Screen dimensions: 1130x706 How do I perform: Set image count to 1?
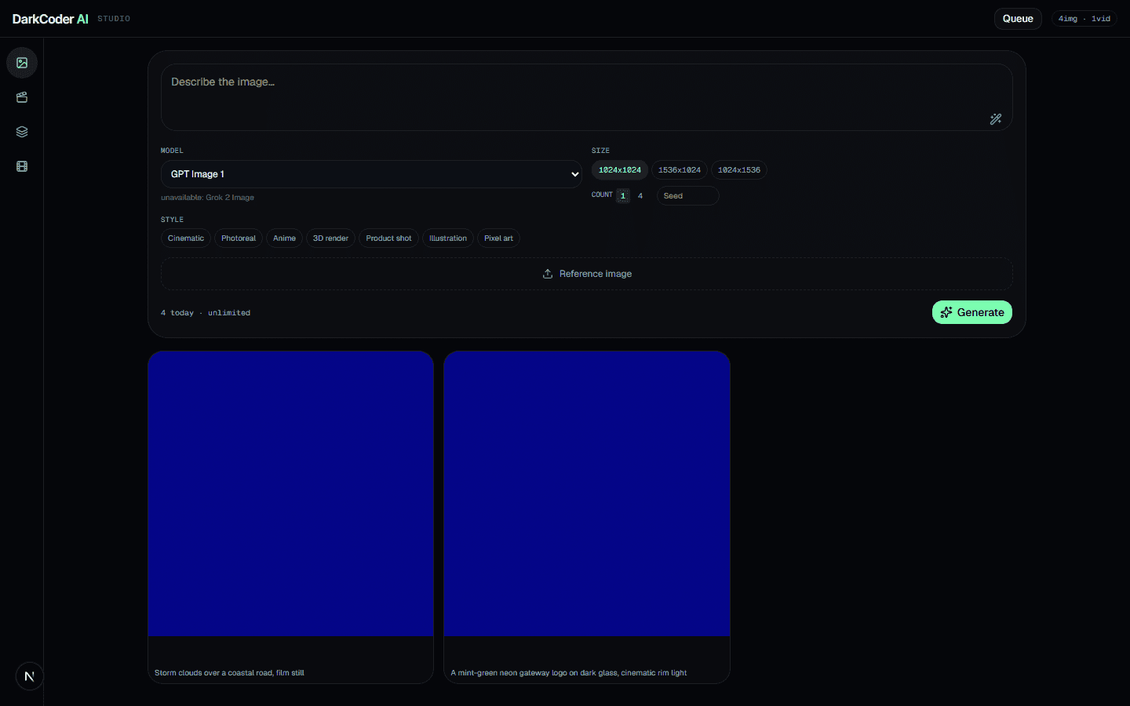click(623, 196)
